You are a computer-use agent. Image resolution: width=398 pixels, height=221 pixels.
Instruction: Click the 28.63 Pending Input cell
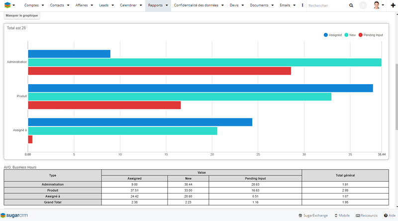[255, 185]
